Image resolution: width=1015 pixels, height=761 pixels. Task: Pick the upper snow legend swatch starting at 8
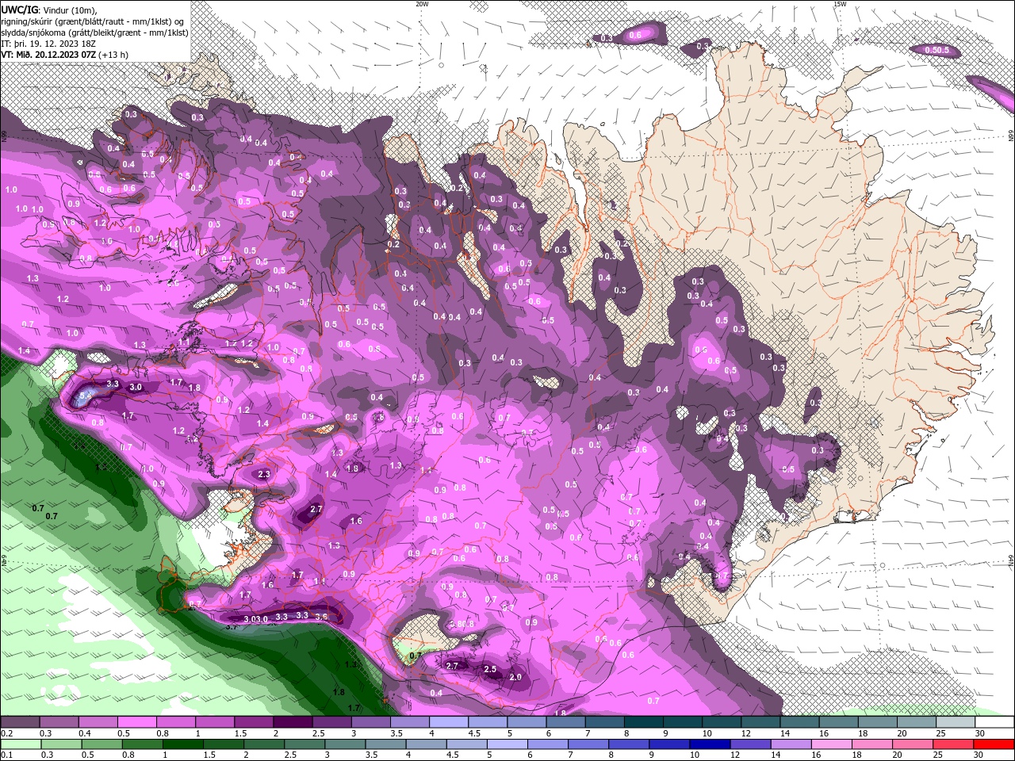643,722
